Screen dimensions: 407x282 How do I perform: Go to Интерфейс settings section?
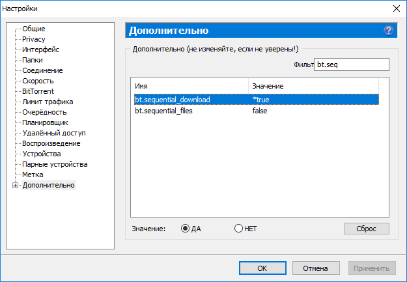pos(40,49)
